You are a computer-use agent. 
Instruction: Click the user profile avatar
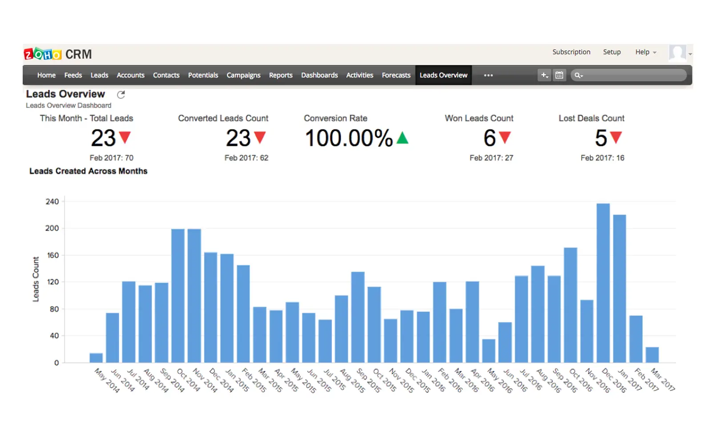tap(677, 52)
